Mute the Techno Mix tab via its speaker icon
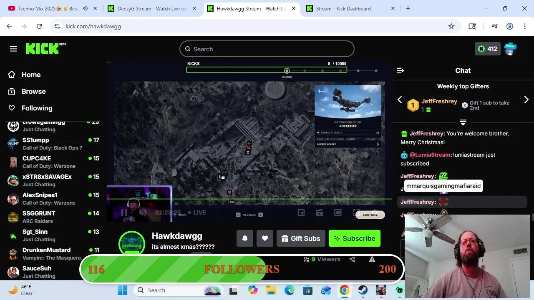Screen dimensions: 534x300 pyautogui.click(x=85, y=8)
